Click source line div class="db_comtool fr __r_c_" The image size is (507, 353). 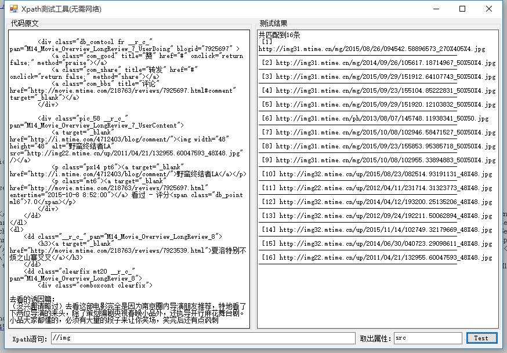[95, 42]
